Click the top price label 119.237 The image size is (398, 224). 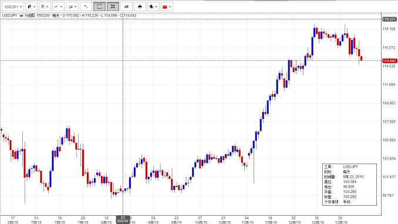389,19
